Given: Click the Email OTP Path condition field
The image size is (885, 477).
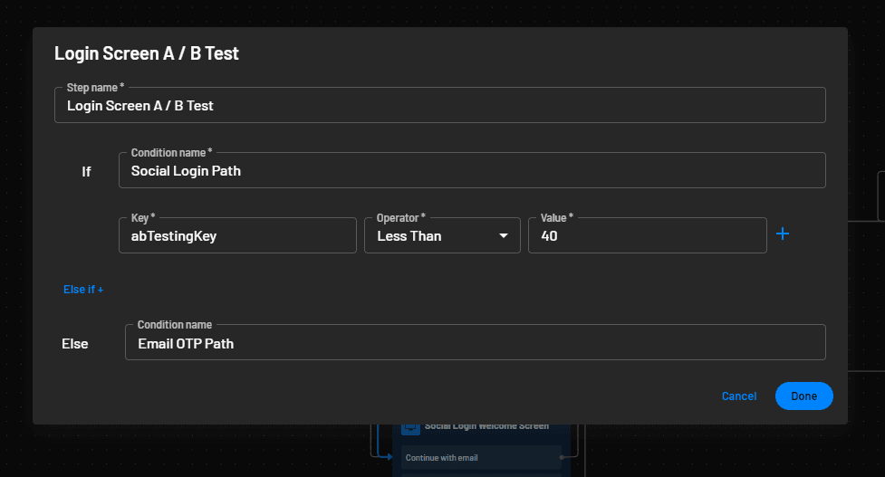Looking at the screenshot, I should point(475,343).
